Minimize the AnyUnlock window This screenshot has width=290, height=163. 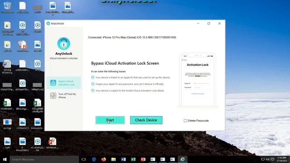pyautogui.click(x=198, y=24)
